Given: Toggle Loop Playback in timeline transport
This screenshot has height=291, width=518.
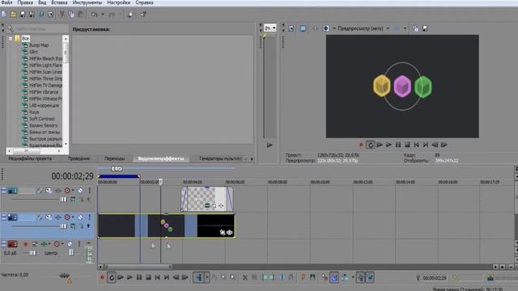Looking at the screenshot, I should (112, 277).
